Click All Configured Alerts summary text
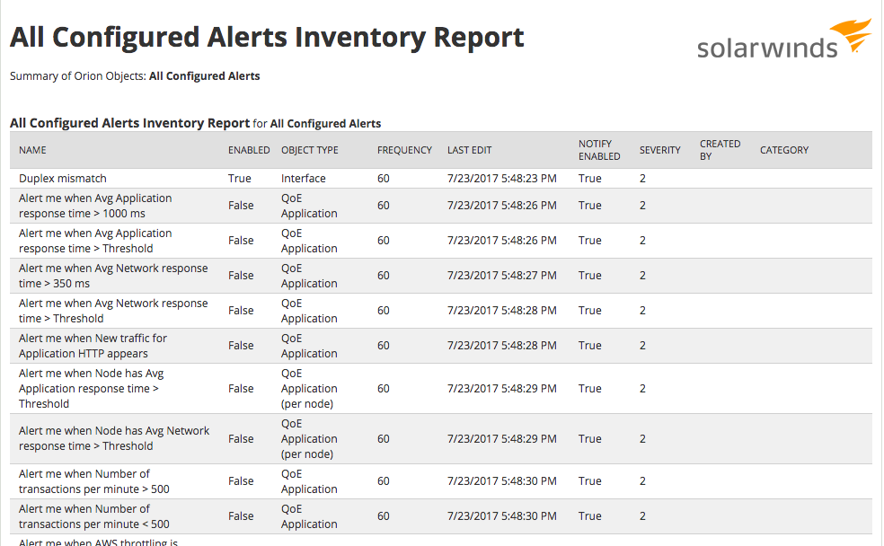This screenshot has width=884, height=546. 204,76
